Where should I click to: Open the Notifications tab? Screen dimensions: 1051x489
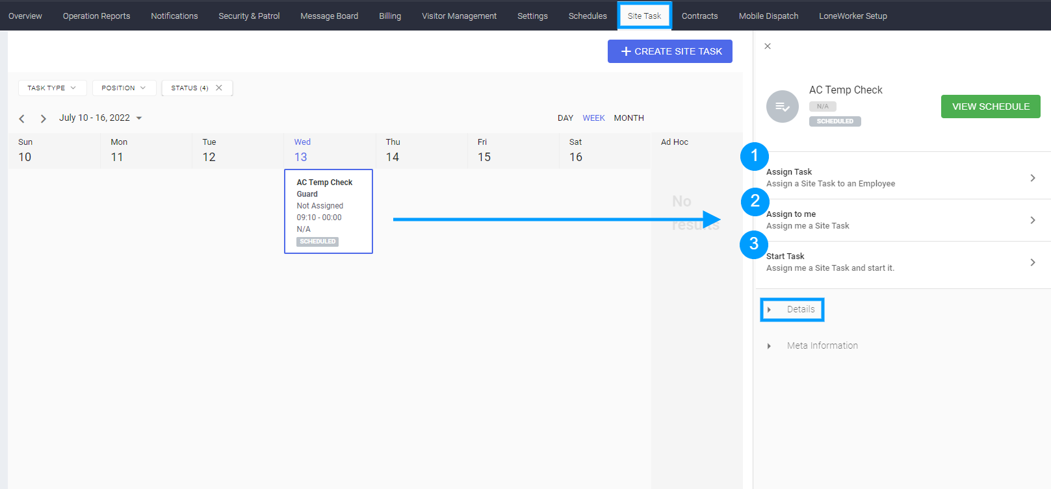(x=174, y=16)
